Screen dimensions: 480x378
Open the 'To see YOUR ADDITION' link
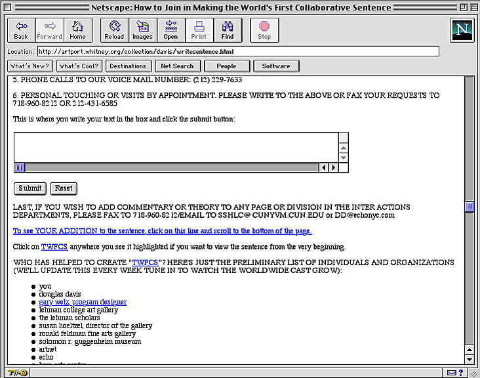tap(162, 231)
